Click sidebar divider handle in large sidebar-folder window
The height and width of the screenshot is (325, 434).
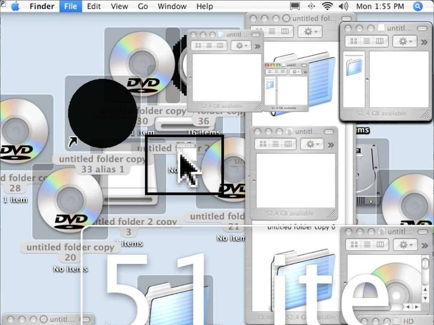367,80
